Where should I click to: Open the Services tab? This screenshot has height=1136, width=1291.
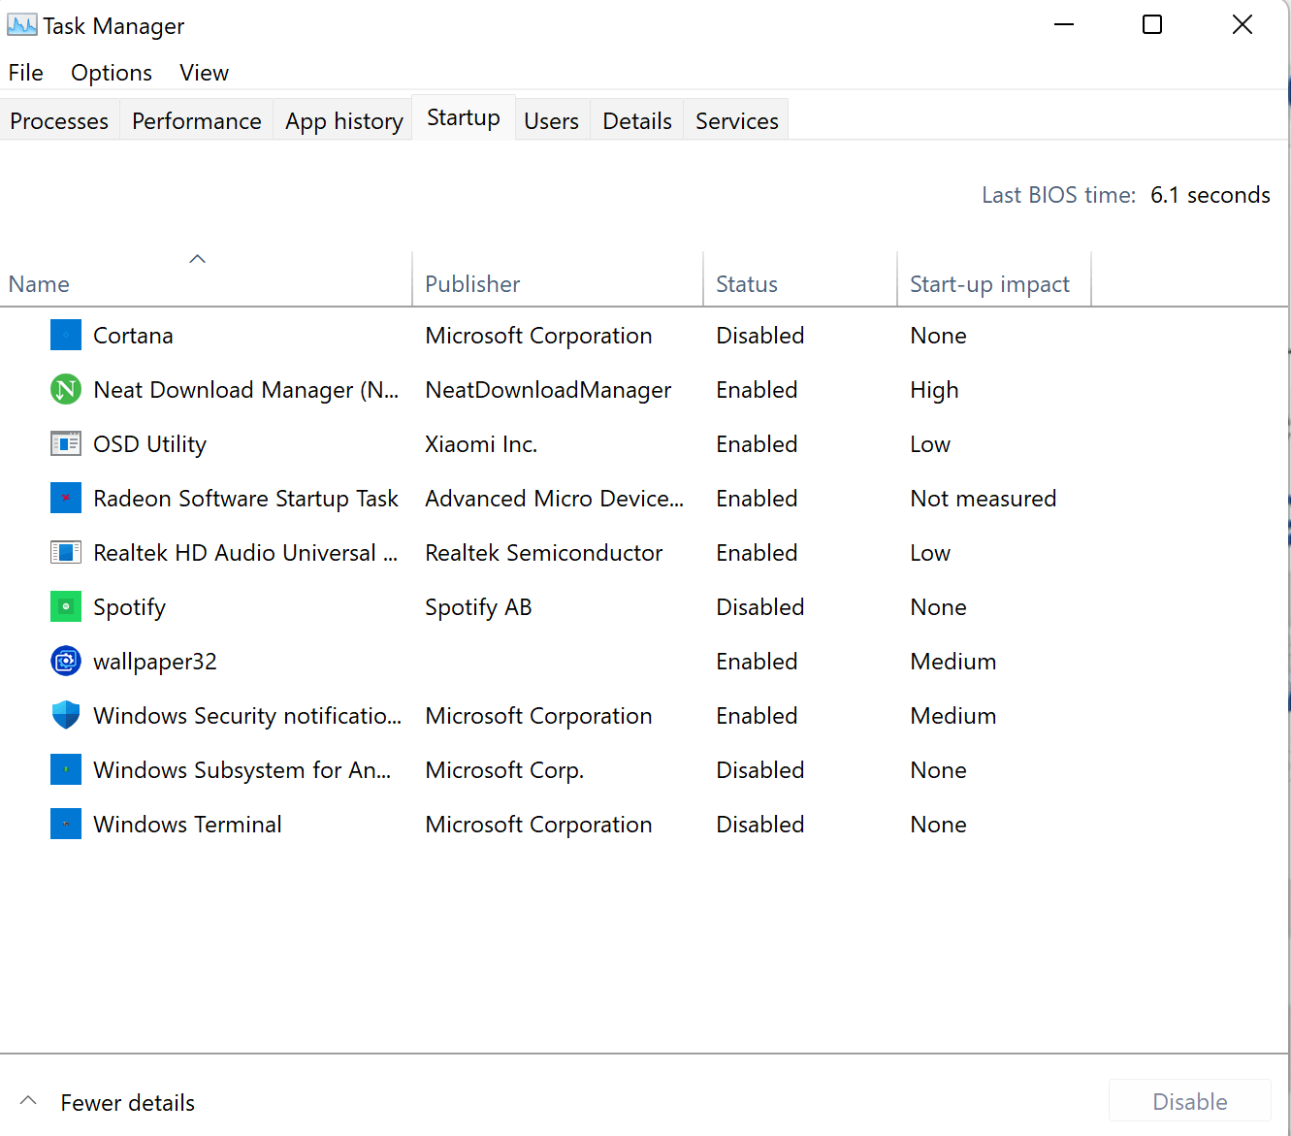737,121
